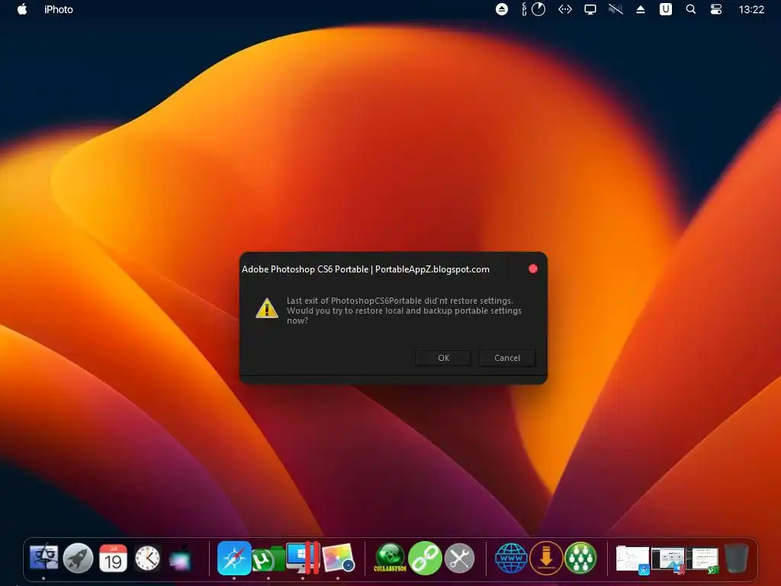
Task: Select the third minimized window thumbnail in dock
Action: tap(702, 559)
